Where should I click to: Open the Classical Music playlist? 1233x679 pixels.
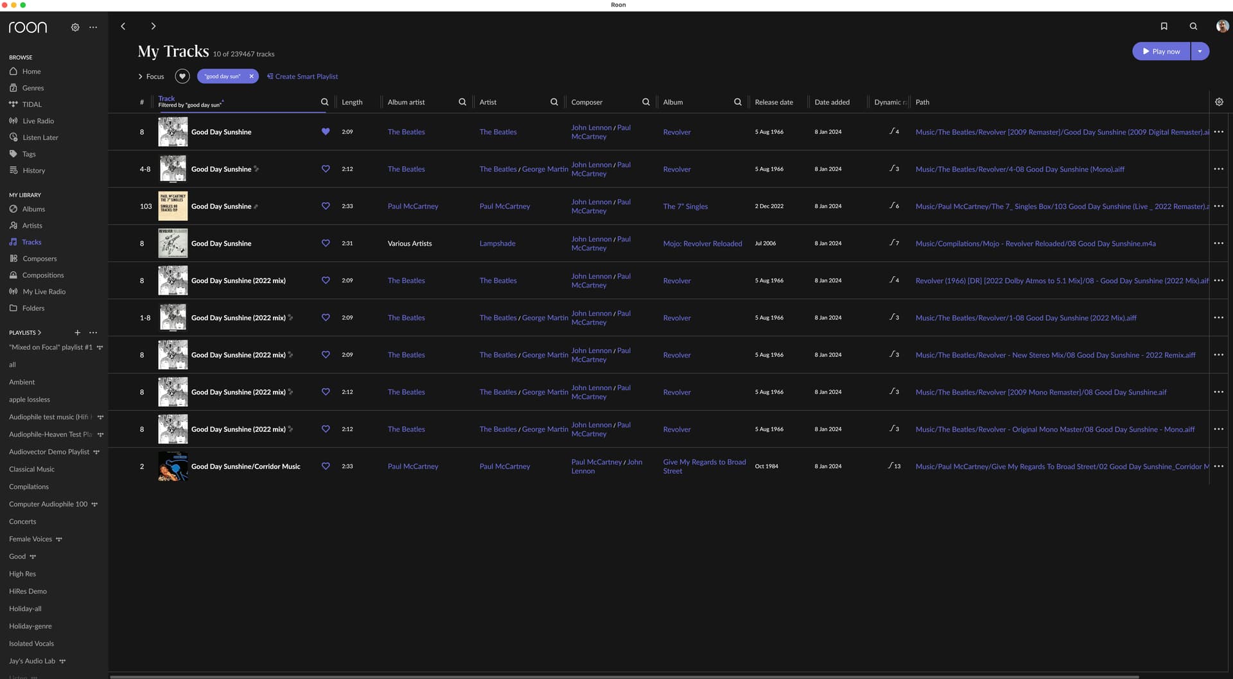[x=31, y=469]
